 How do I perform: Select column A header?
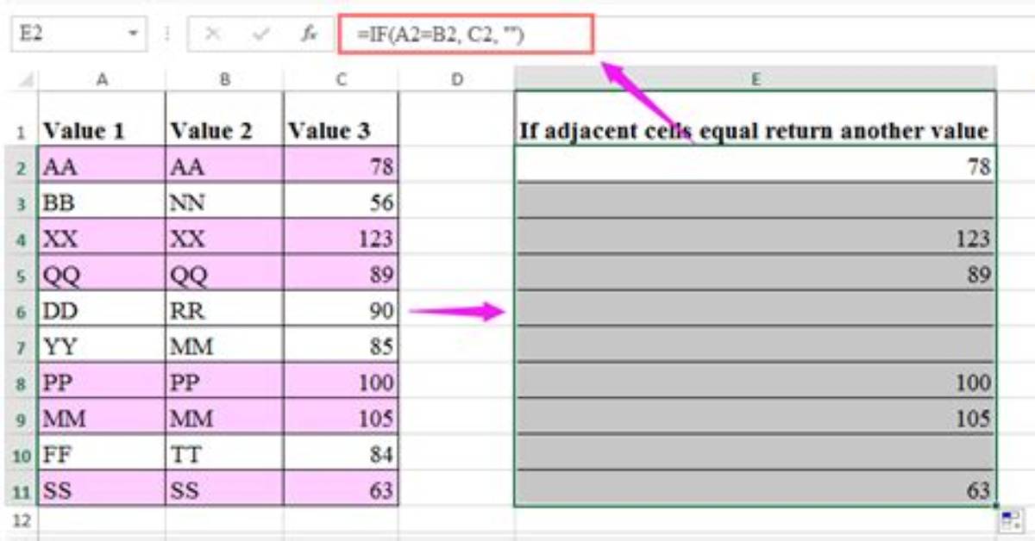(102, 79)
